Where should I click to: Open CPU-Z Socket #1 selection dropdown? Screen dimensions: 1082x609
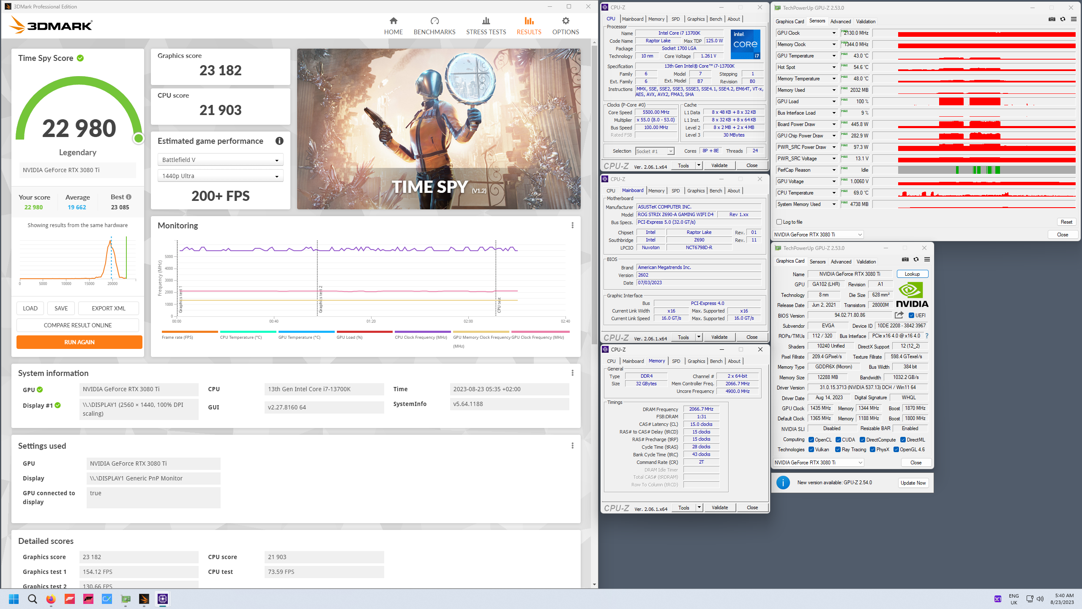pyautogui.click(x=655, y=151)
